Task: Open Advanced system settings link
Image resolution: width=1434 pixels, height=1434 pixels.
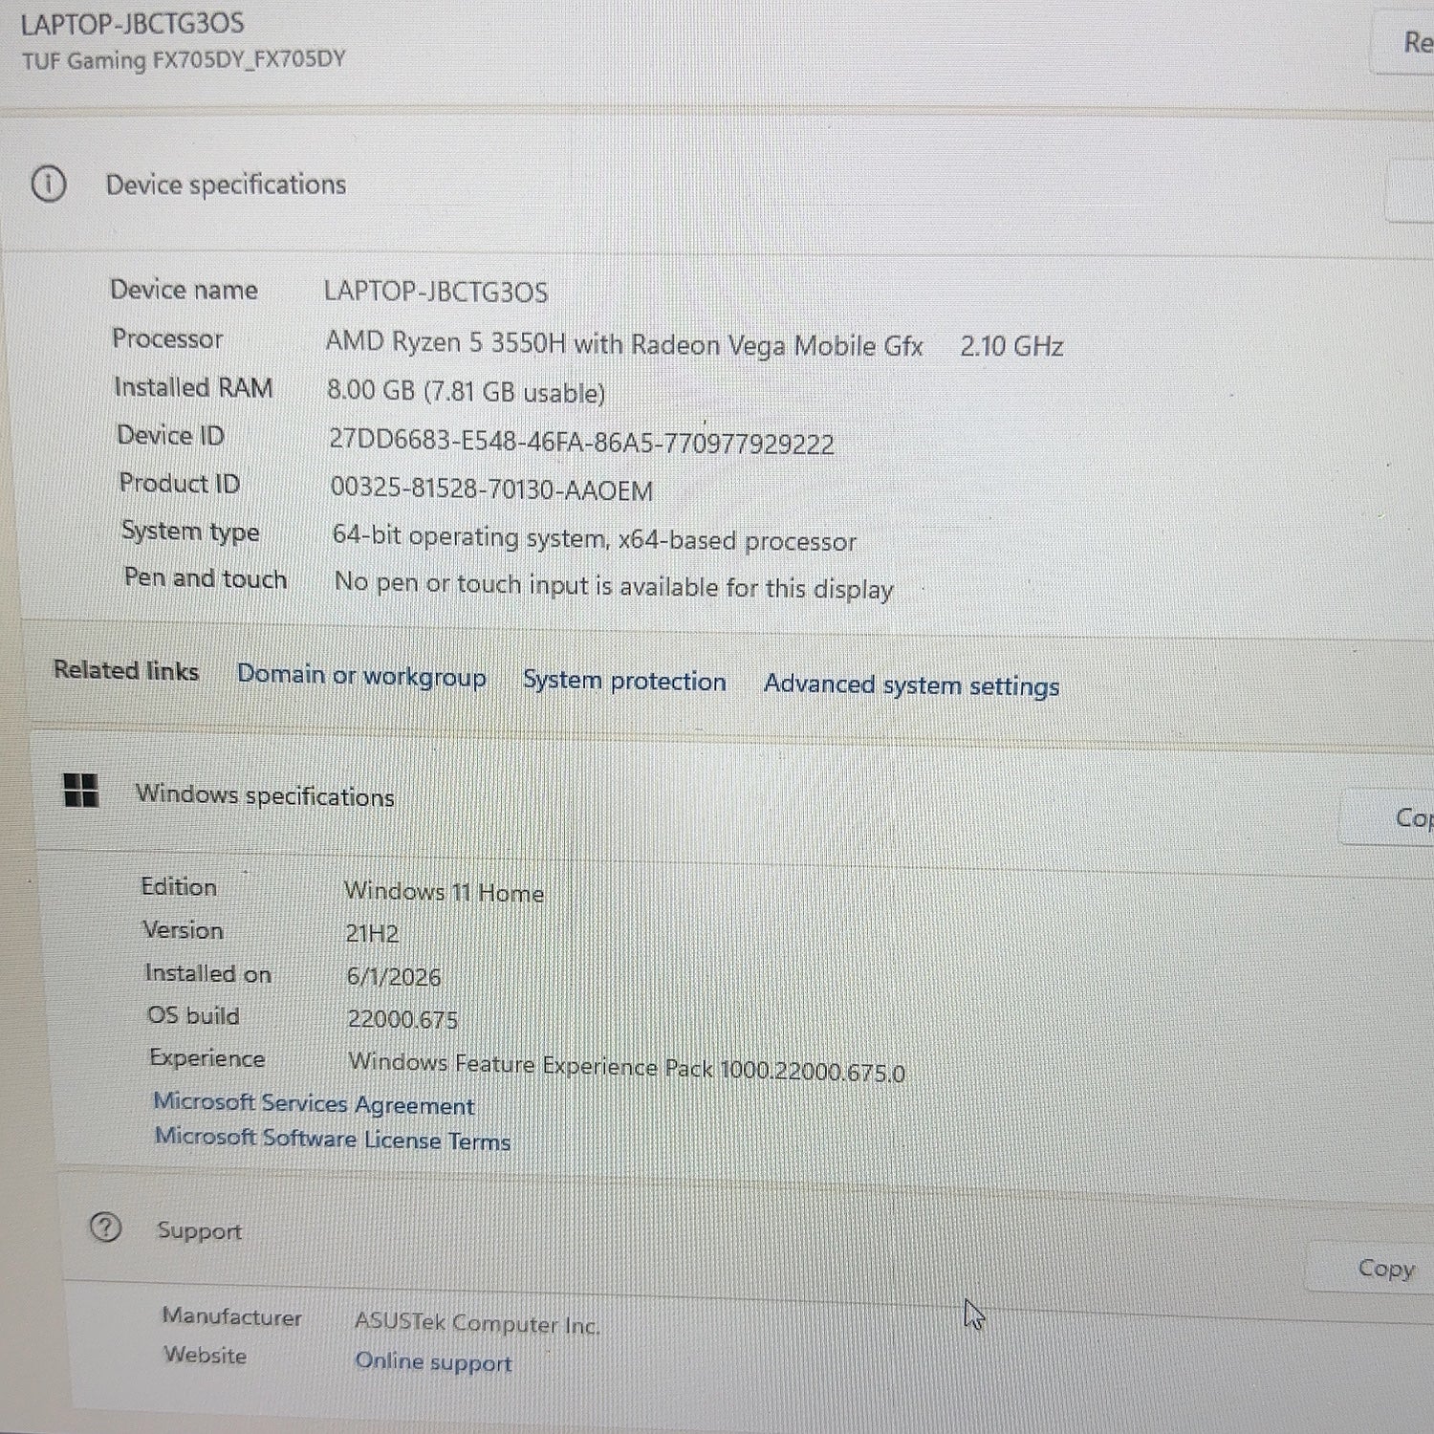Action: point(911,685)
